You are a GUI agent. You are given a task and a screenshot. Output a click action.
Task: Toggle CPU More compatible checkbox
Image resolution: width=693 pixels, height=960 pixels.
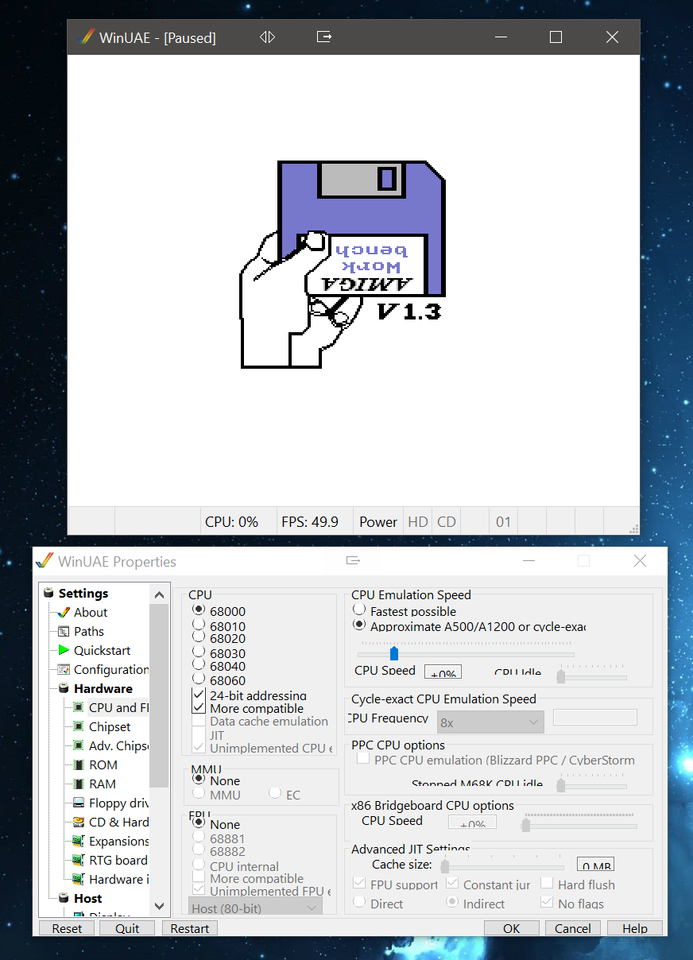199,707
